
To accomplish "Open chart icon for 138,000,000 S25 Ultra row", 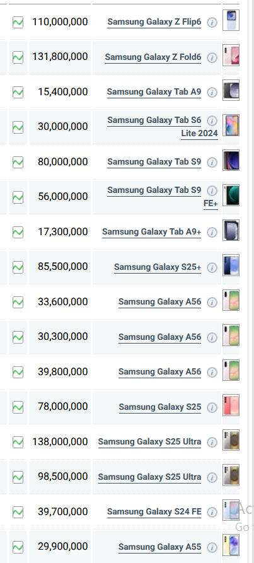I will click(x=18, y=442).
